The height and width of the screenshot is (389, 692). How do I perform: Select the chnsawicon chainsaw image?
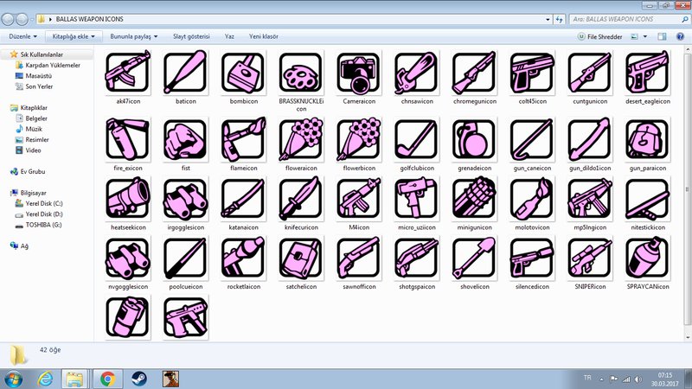pyautogui.click(x=417, y=73)
